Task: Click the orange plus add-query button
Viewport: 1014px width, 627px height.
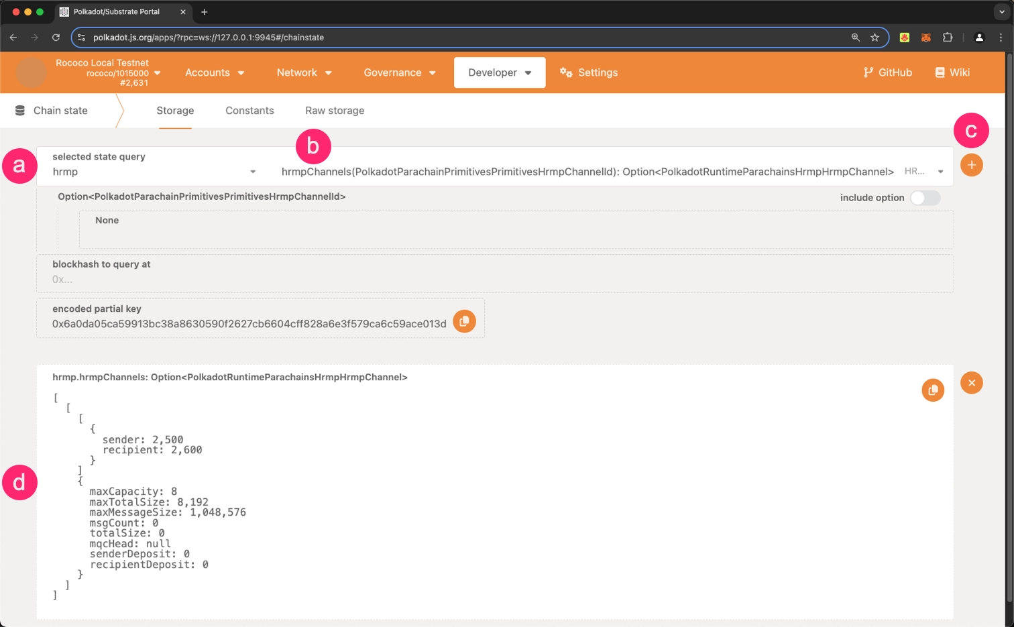Action: [971, 165]
